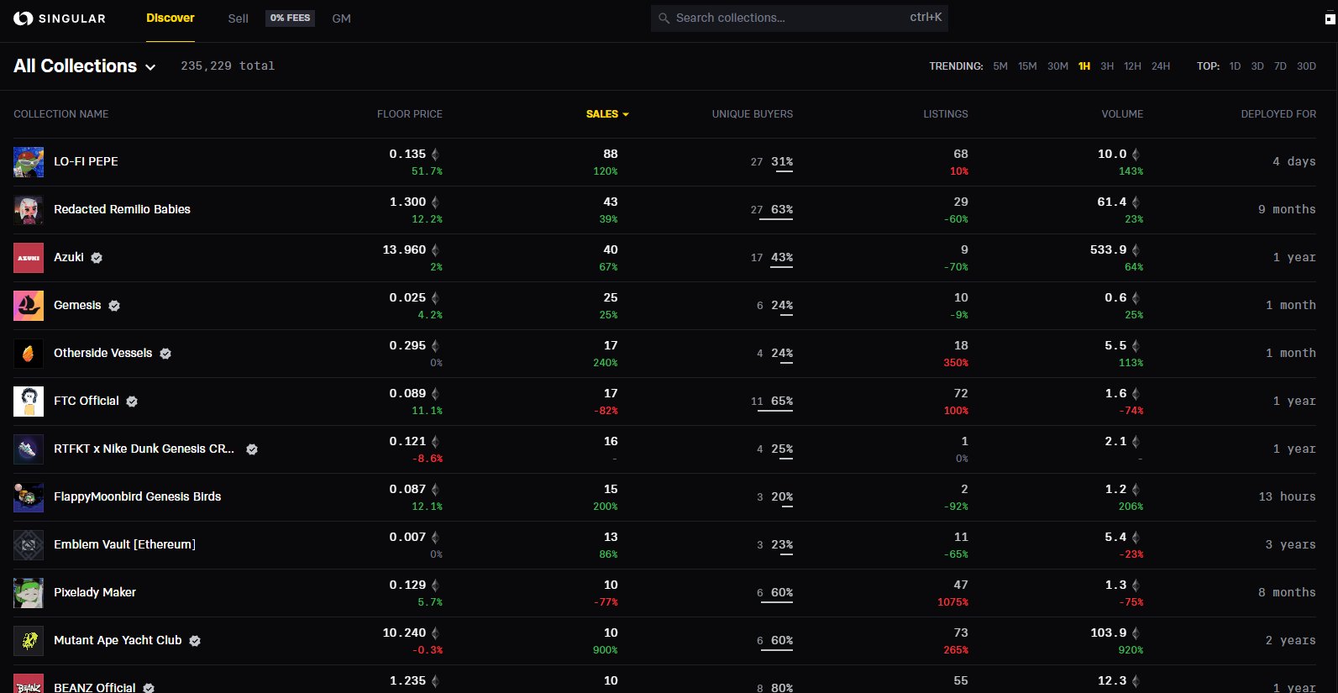Viewport: 1338px width, 693px height.
Task: Switch to the Discover tab
Action: tap(171, 18)
